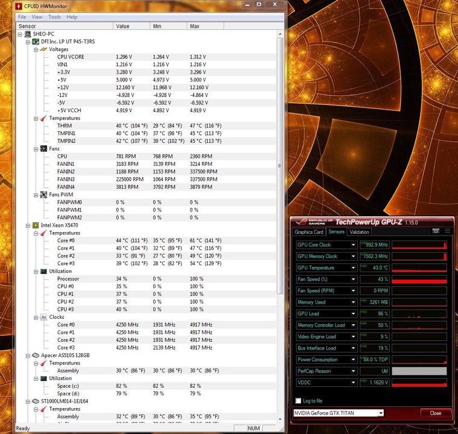The image size is (458, 434).
Task: Click the ROG Republic of Gamers logo
Action: point(314,222)
